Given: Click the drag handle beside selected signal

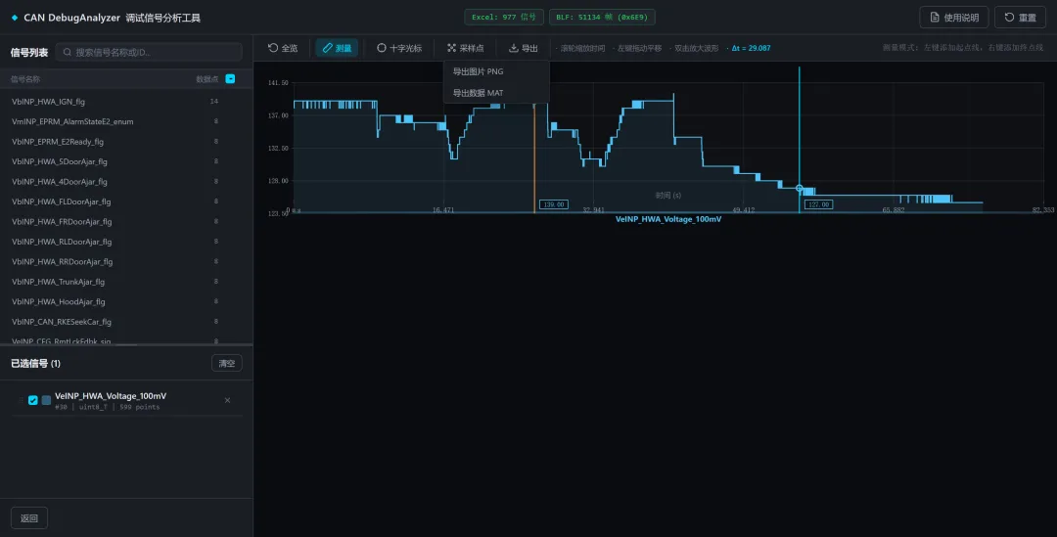Looking at the screenshot, I should click(21, 400).
